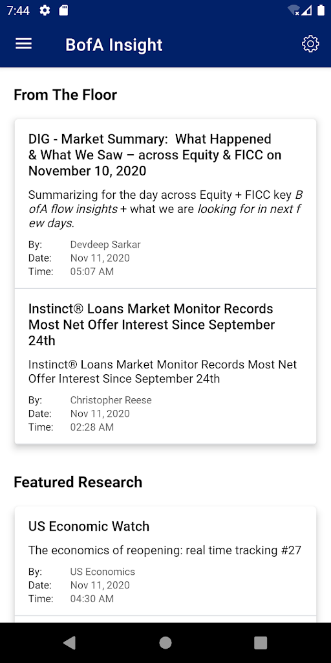Tap the Android home circle button
The height and width of the screenshot is (663, 331).
pyautogui.click(x=165, y=643)
